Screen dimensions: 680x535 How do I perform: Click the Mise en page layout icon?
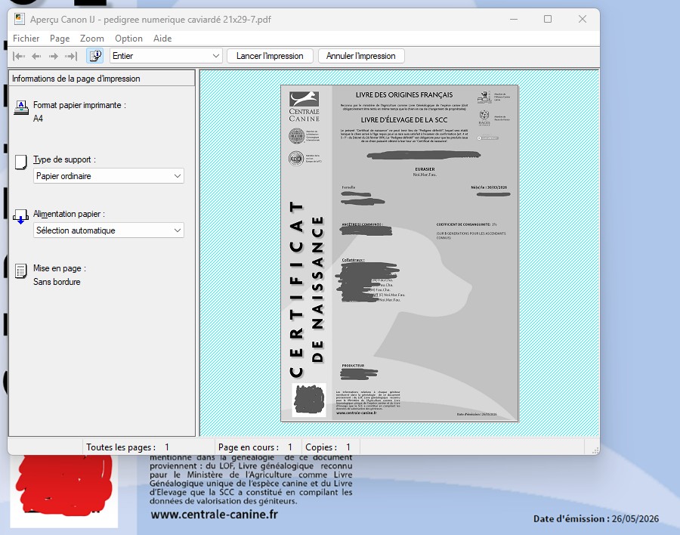click(21, 271)
